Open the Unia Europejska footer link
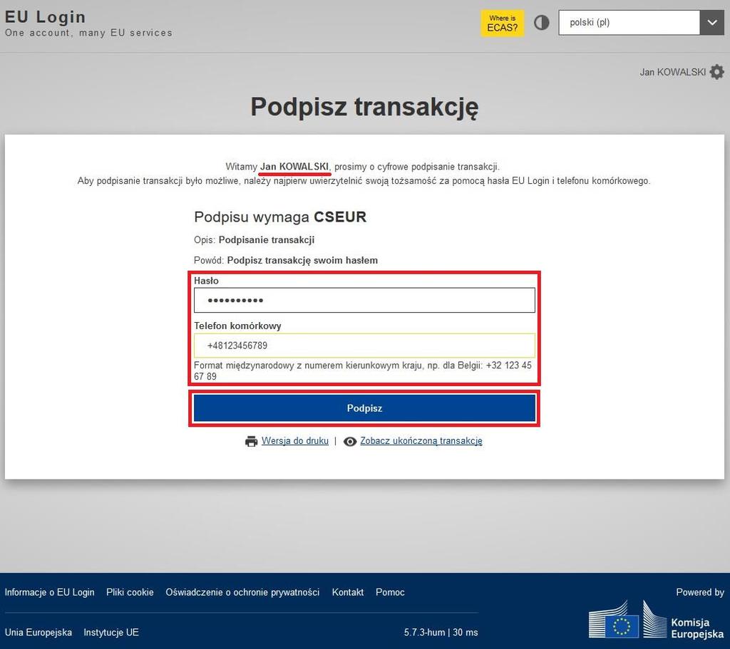 click(38, 632)
